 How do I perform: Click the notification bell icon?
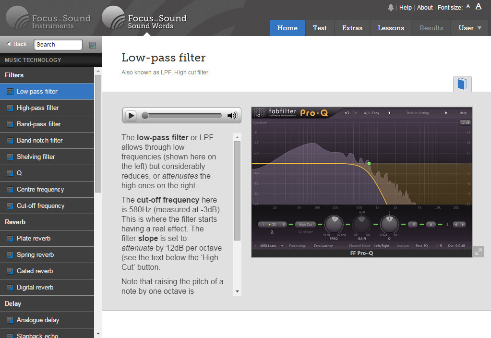click(x=391, y=8)
